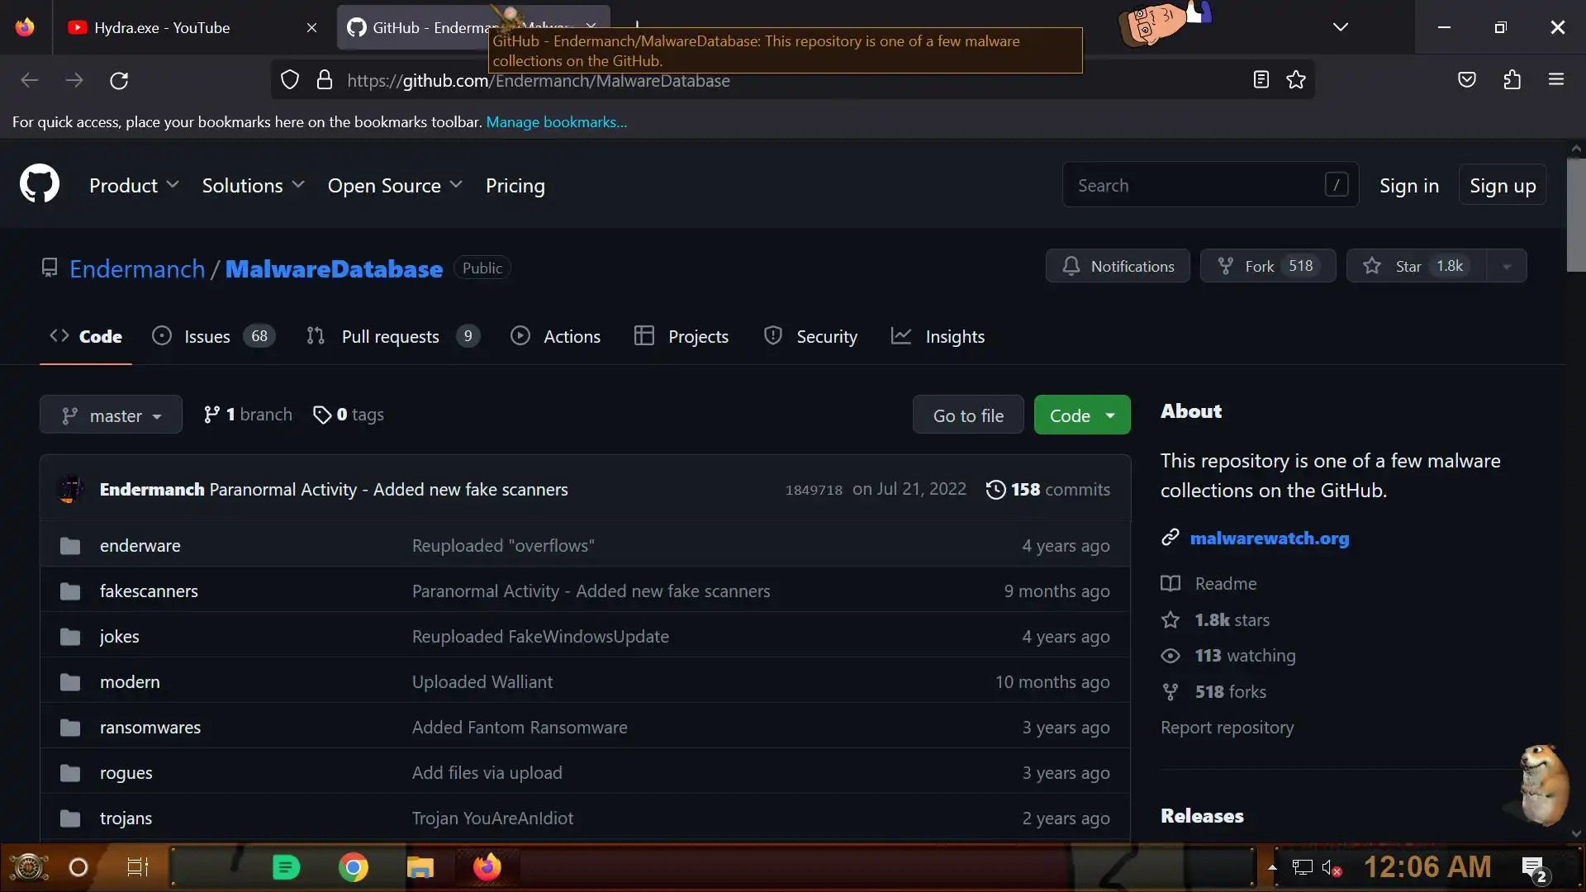This screenshot has height=892, width=1586.
Task: Open the Pull requests tab
Action: (x=390, y=336)
